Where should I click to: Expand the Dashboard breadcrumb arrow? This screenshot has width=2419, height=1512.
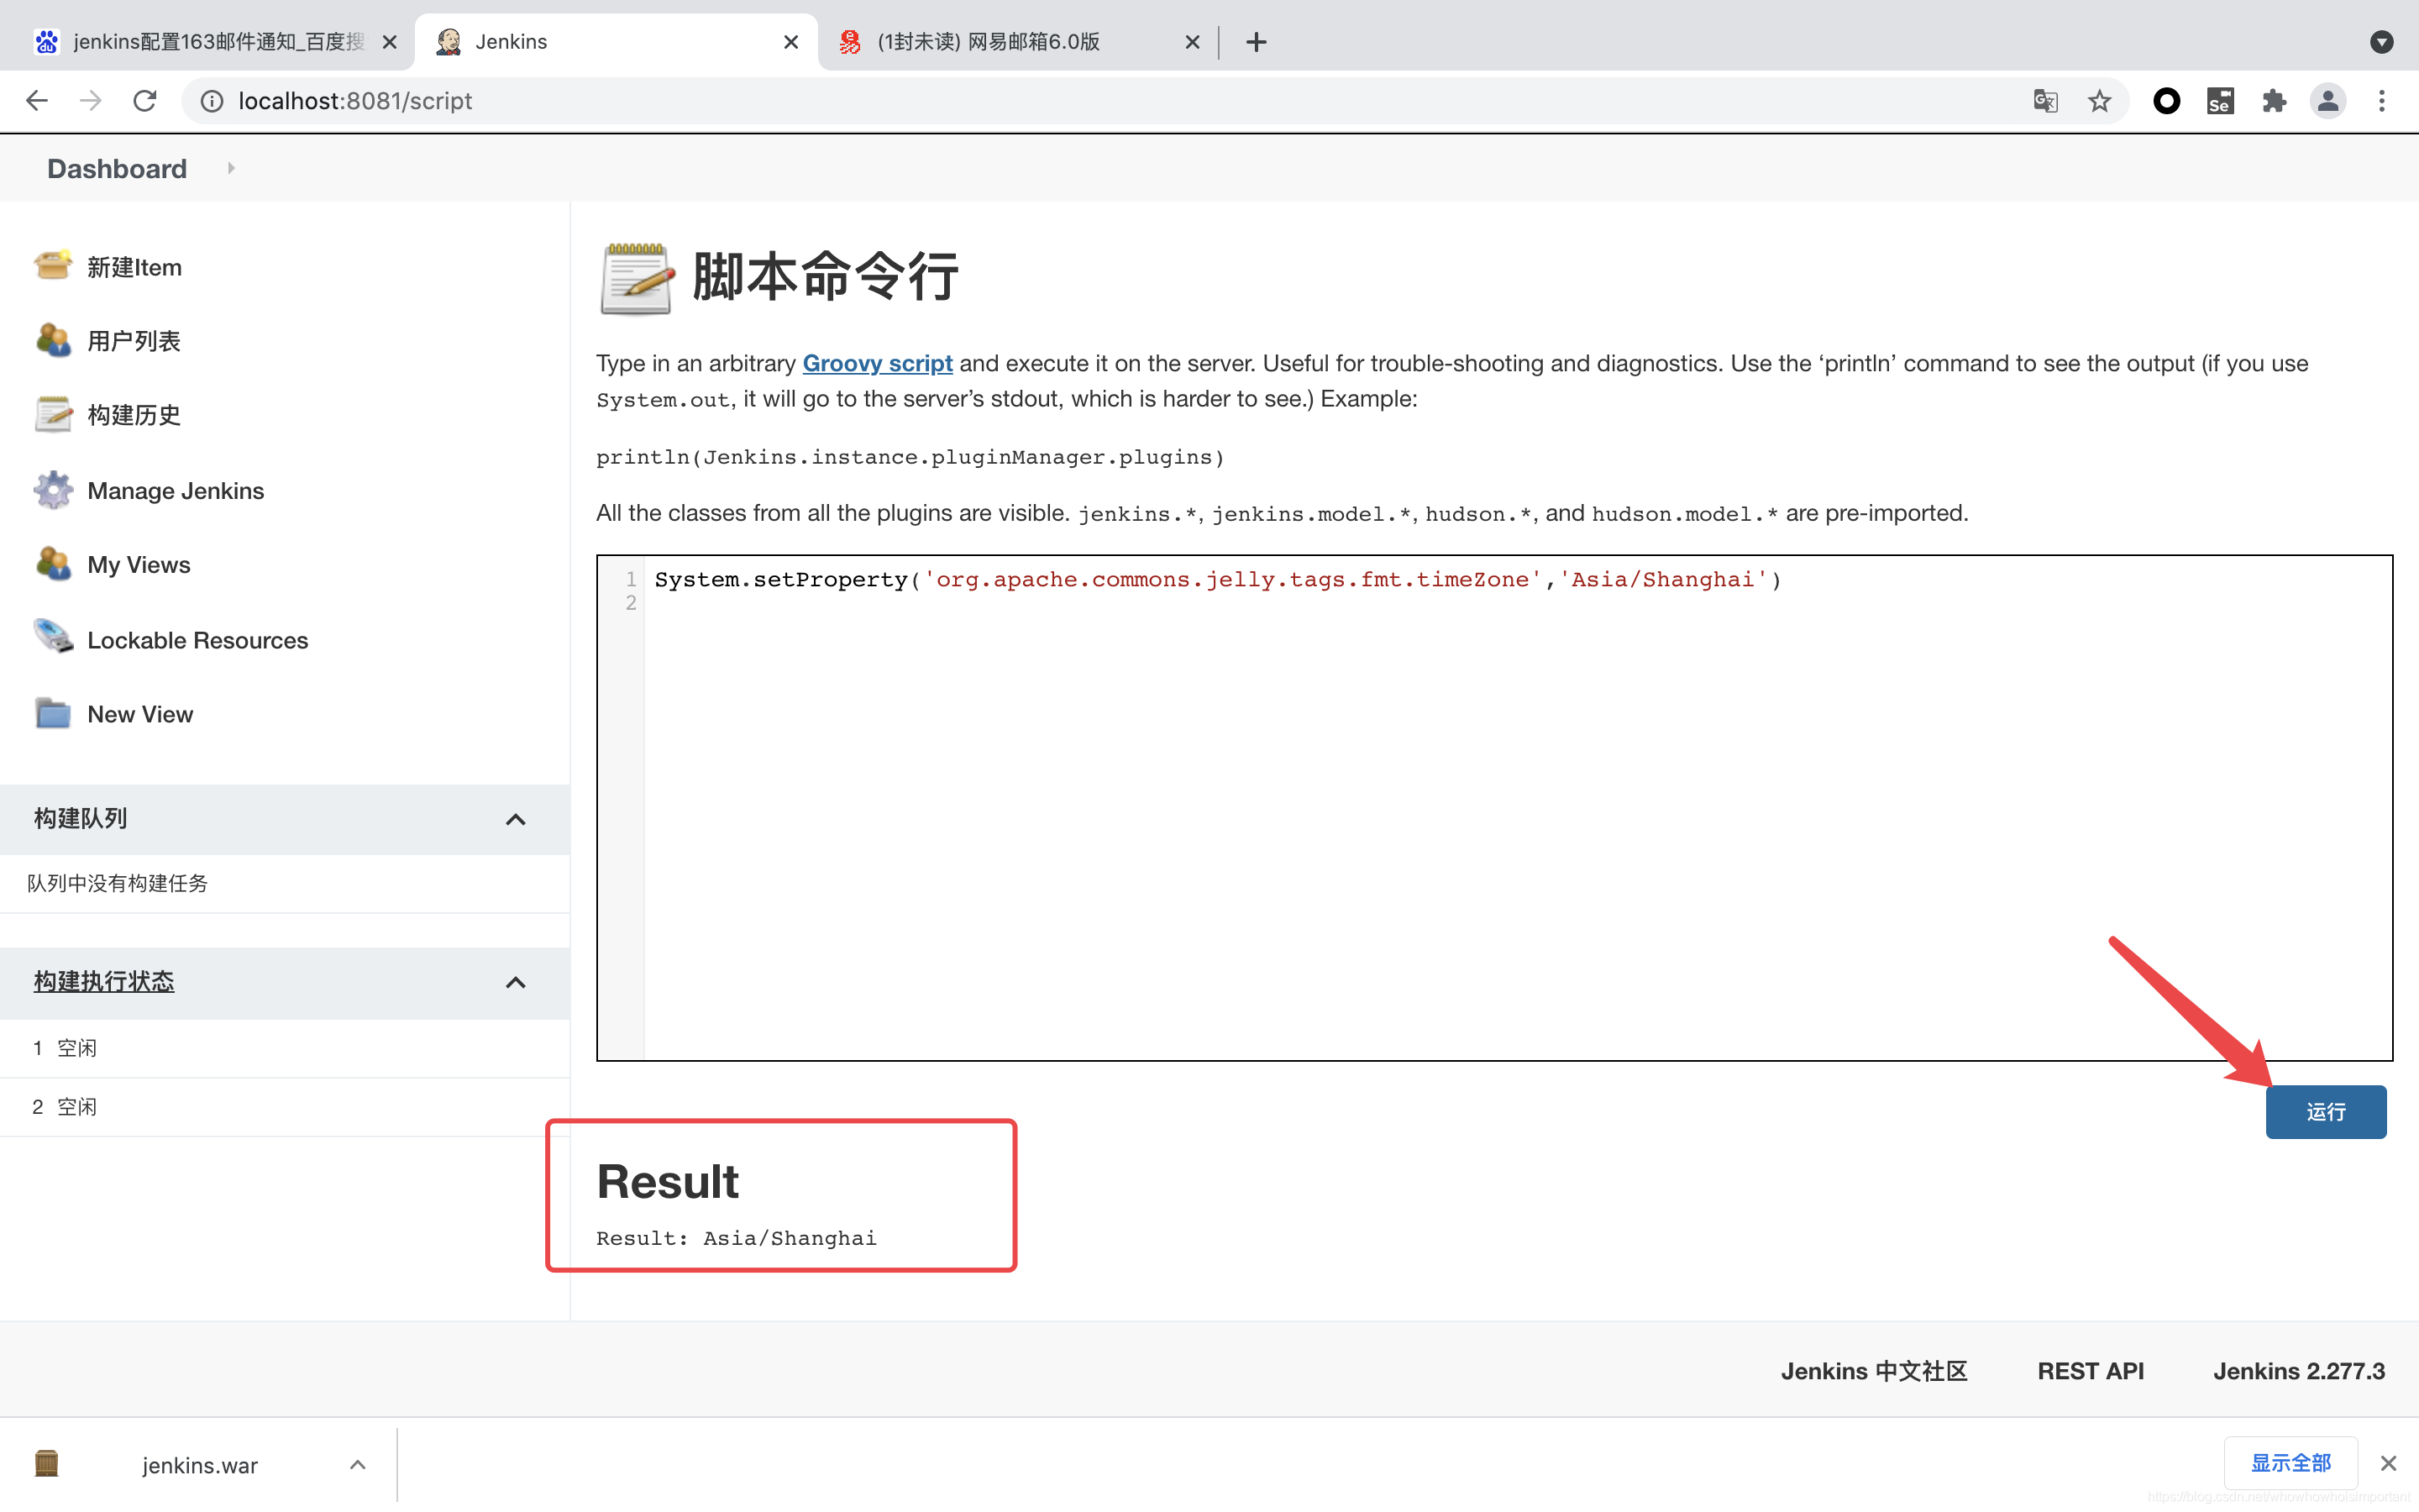(231, 168)
